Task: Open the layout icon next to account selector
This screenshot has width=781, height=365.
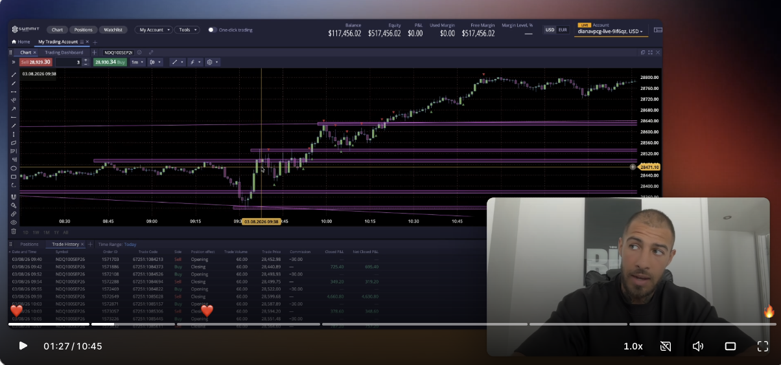Action: tap(658, 30)
